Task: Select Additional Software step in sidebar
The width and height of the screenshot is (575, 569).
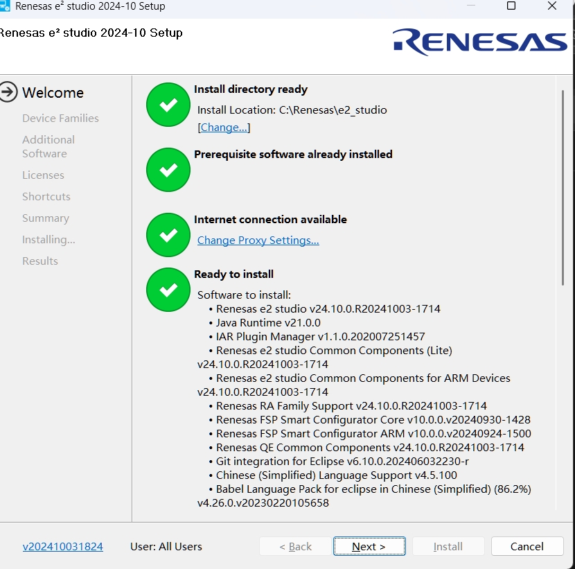Action: click(48, 146)
